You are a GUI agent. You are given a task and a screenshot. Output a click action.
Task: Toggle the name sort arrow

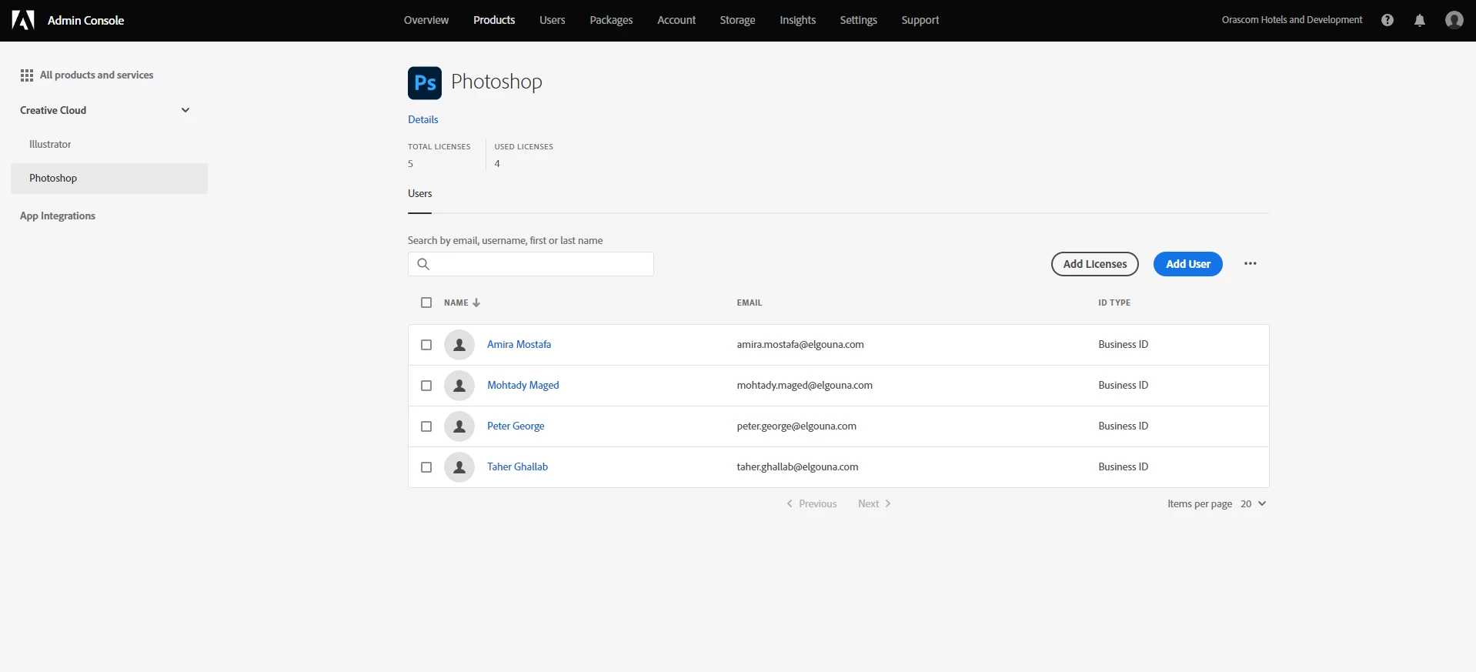pyautogui.click(x=476, y=303)
